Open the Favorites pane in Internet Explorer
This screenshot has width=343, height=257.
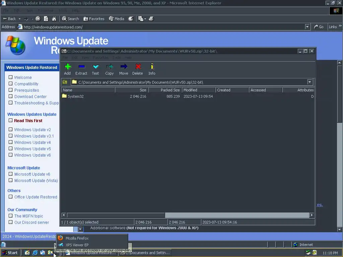[94, 19]
